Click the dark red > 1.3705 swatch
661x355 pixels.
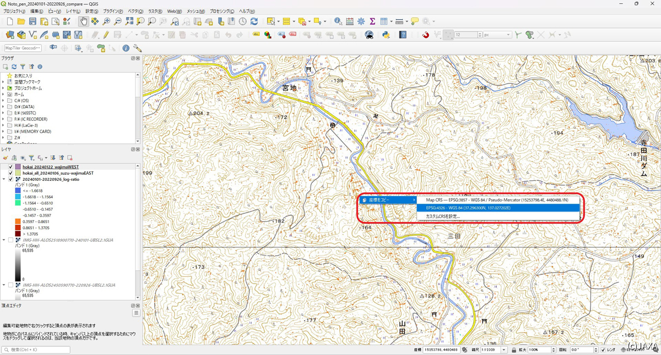click(x=18, y=234)
